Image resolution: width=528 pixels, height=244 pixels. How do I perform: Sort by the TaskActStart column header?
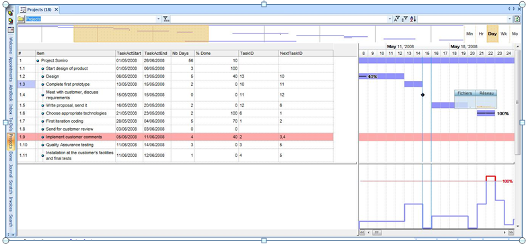pyautogui.click(x=129, y=54)
